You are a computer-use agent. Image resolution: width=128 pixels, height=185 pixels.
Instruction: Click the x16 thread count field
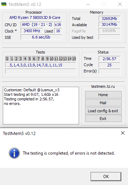pos(58,24)
